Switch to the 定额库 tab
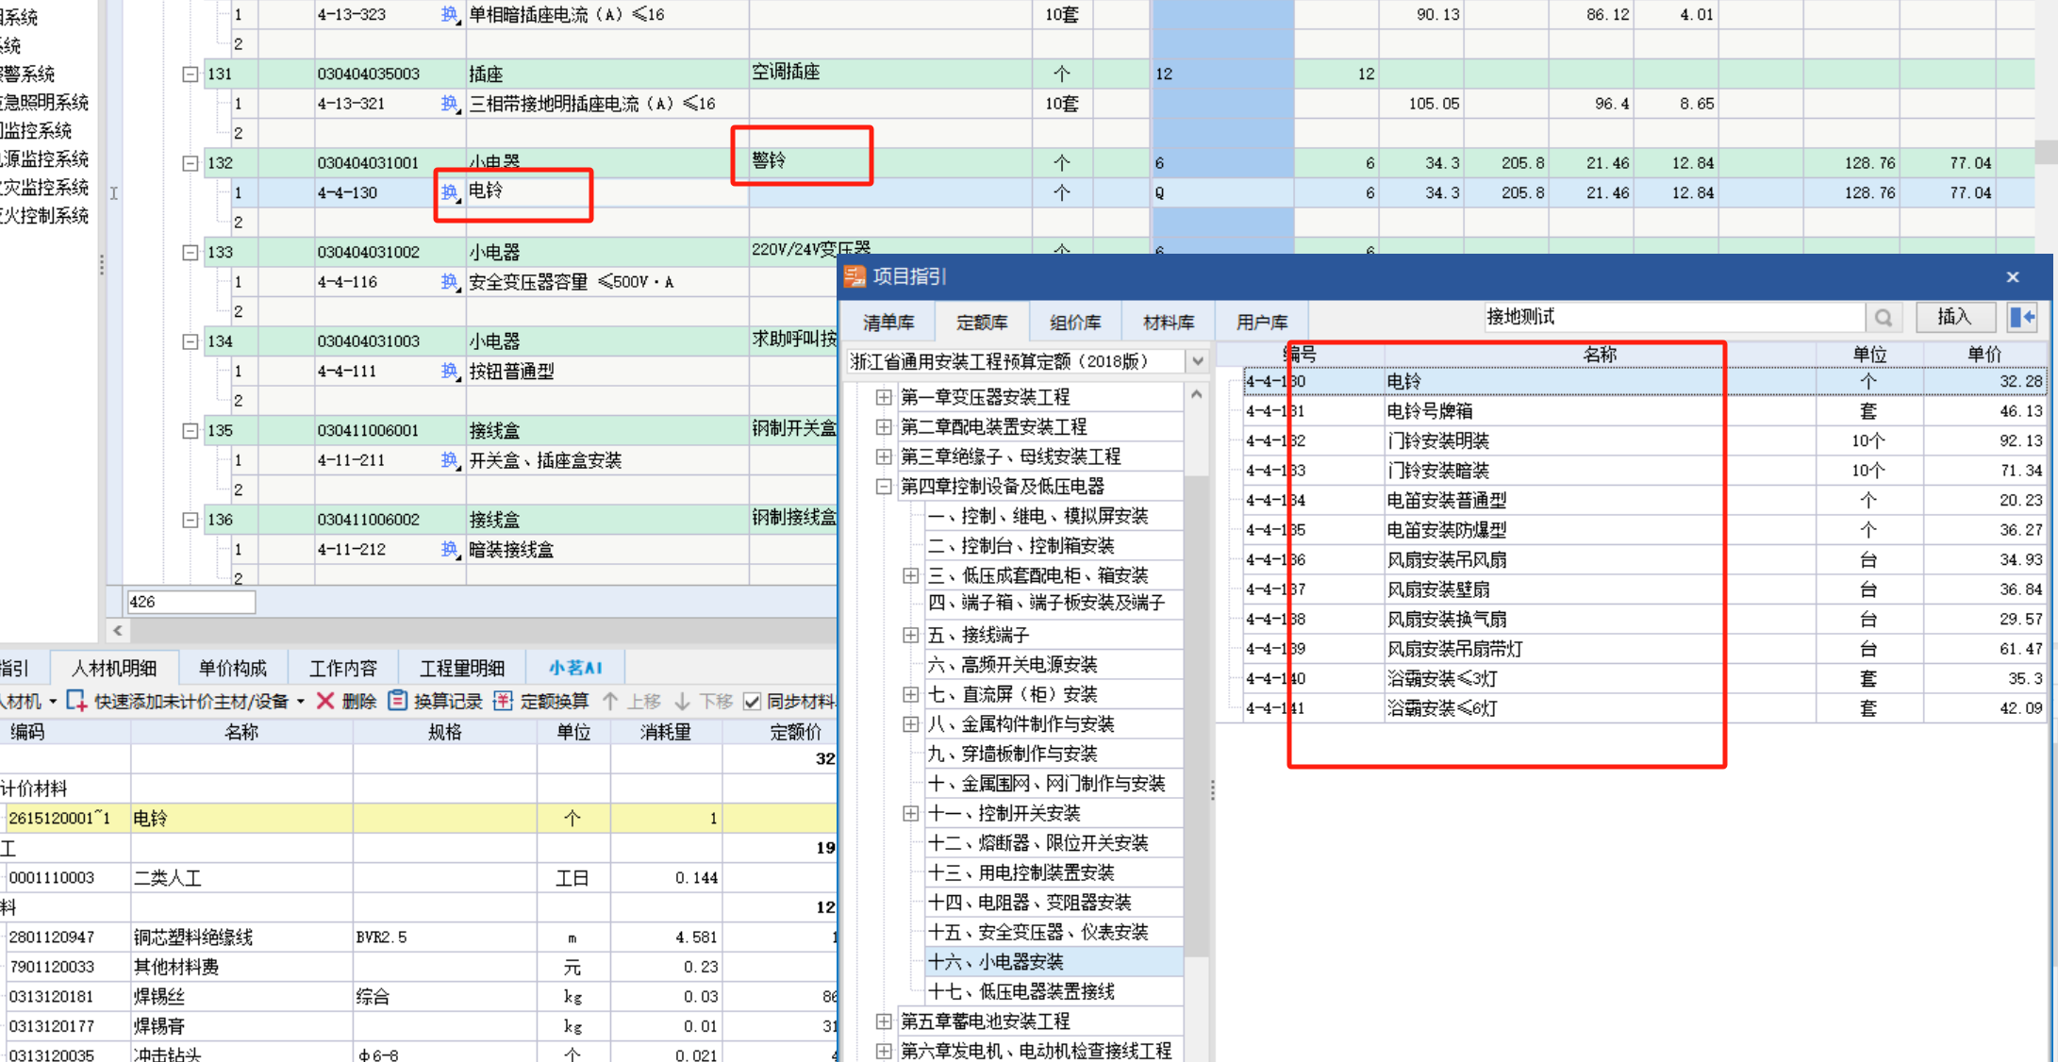The width and height of the screenshot is (2058, 1062). pyautogui.click(x=982, y=323)
